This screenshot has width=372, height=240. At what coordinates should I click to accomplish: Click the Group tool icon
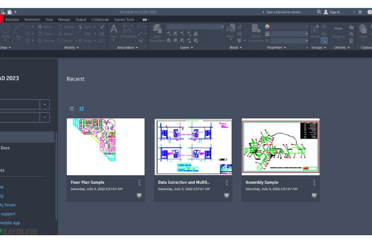point(315,31)
